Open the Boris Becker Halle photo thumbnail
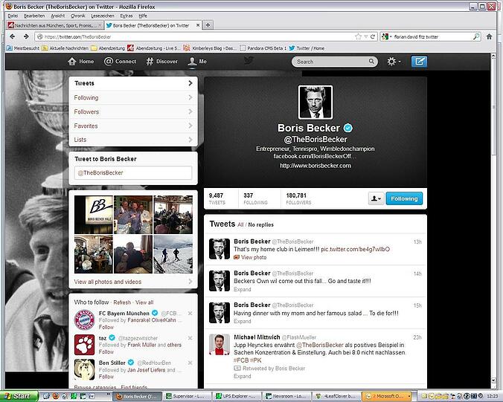Screen dimensions: 503x402 pyautogui.click(x=93, y=215)
